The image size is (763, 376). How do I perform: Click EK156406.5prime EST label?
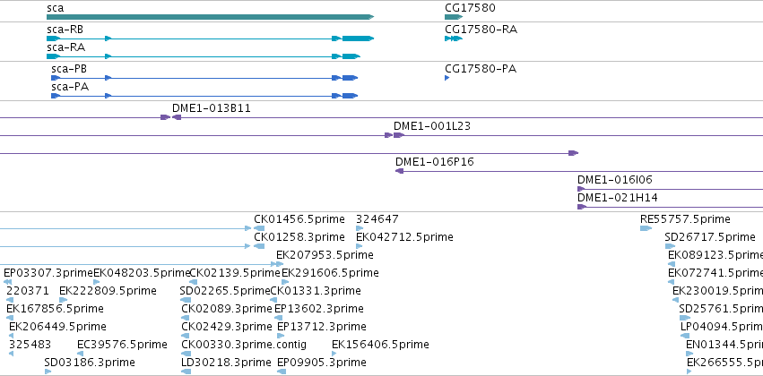(x=380, y=345)
